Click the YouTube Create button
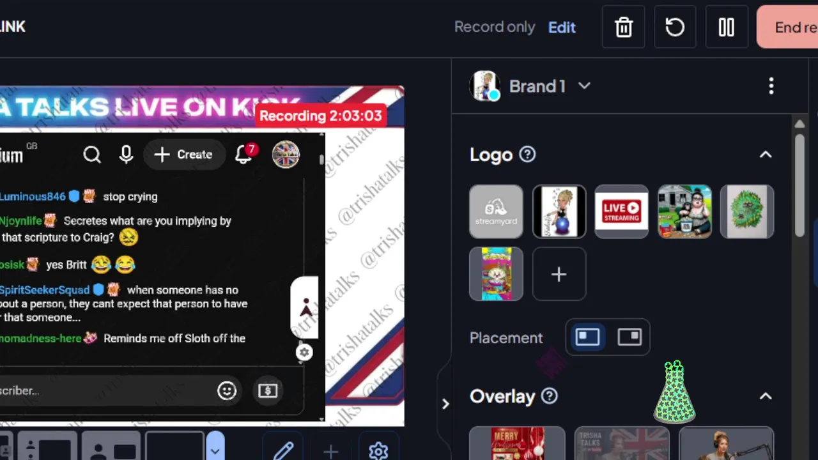Screen dimensions: 818x460 pos(183,155)
